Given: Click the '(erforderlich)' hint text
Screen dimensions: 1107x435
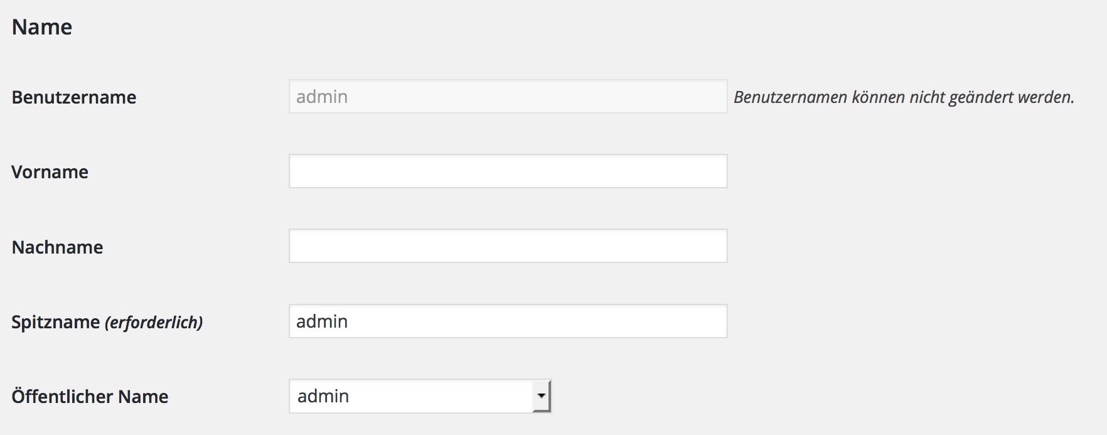Looking at the screenshot, I should coord(154,323).
